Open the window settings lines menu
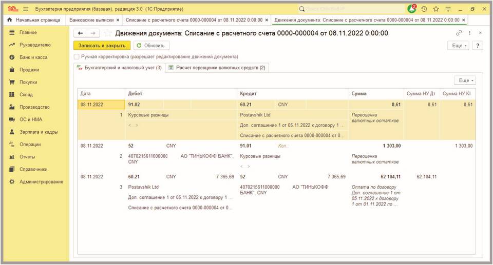The width and height of the screenshot is (493, 265). [x=448, y=9]
